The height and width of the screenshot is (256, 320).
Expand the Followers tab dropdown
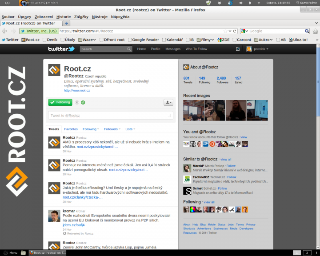112,129
